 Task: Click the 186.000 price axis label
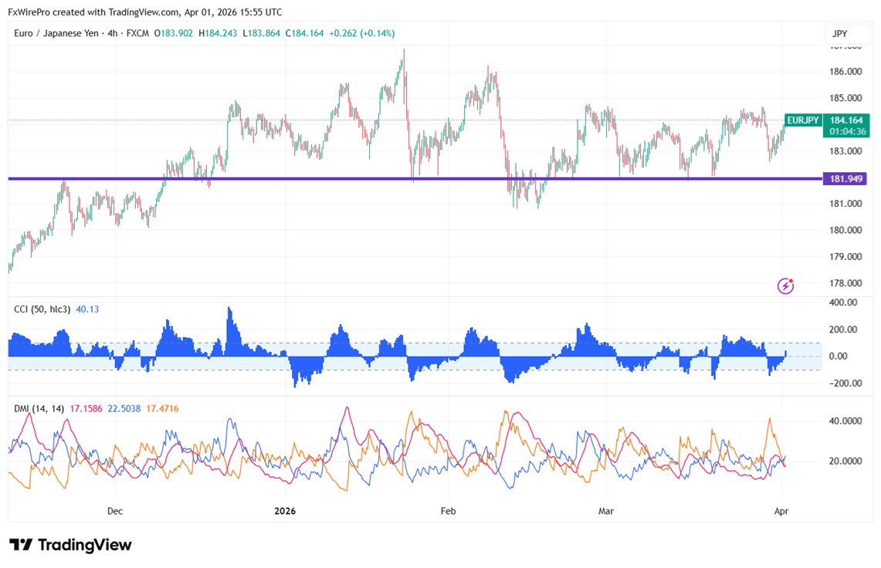(845, 71)
